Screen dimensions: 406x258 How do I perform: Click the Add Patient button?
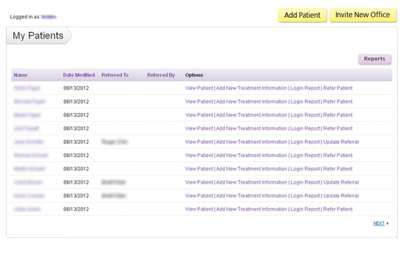(x=302, y=15)
